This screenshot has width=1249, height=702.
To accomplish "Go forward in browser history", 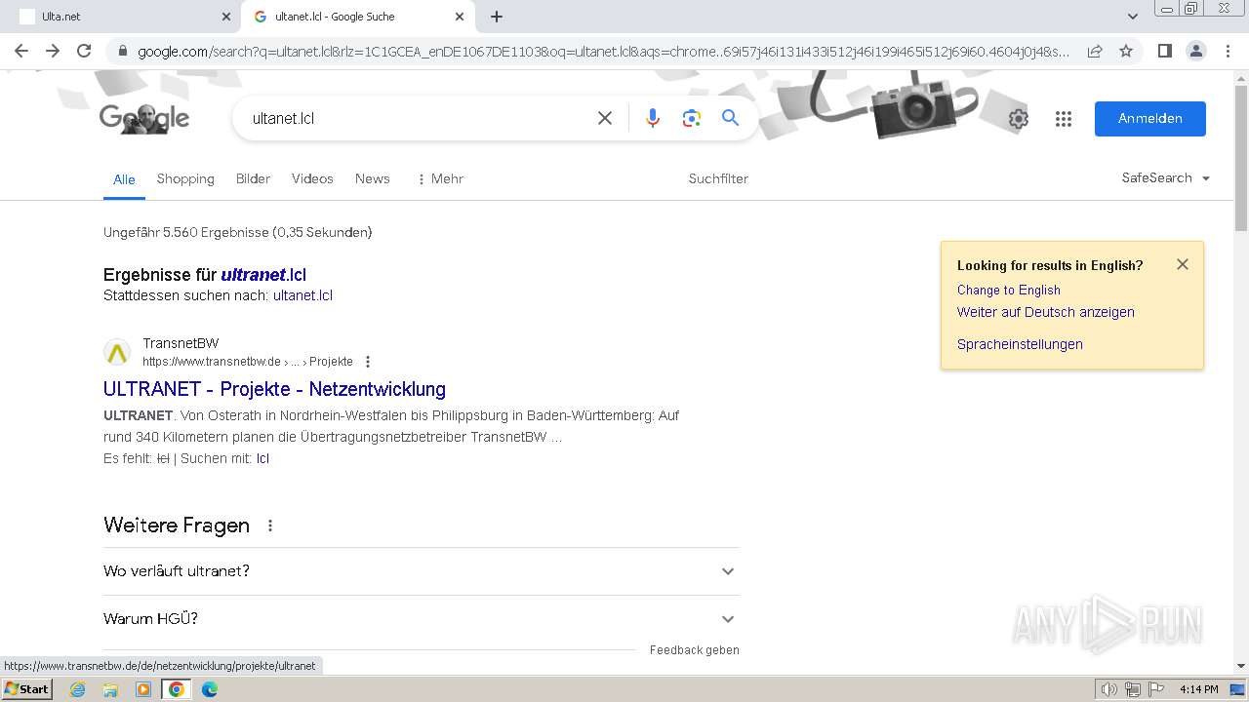I will click(x=53, y=51).
